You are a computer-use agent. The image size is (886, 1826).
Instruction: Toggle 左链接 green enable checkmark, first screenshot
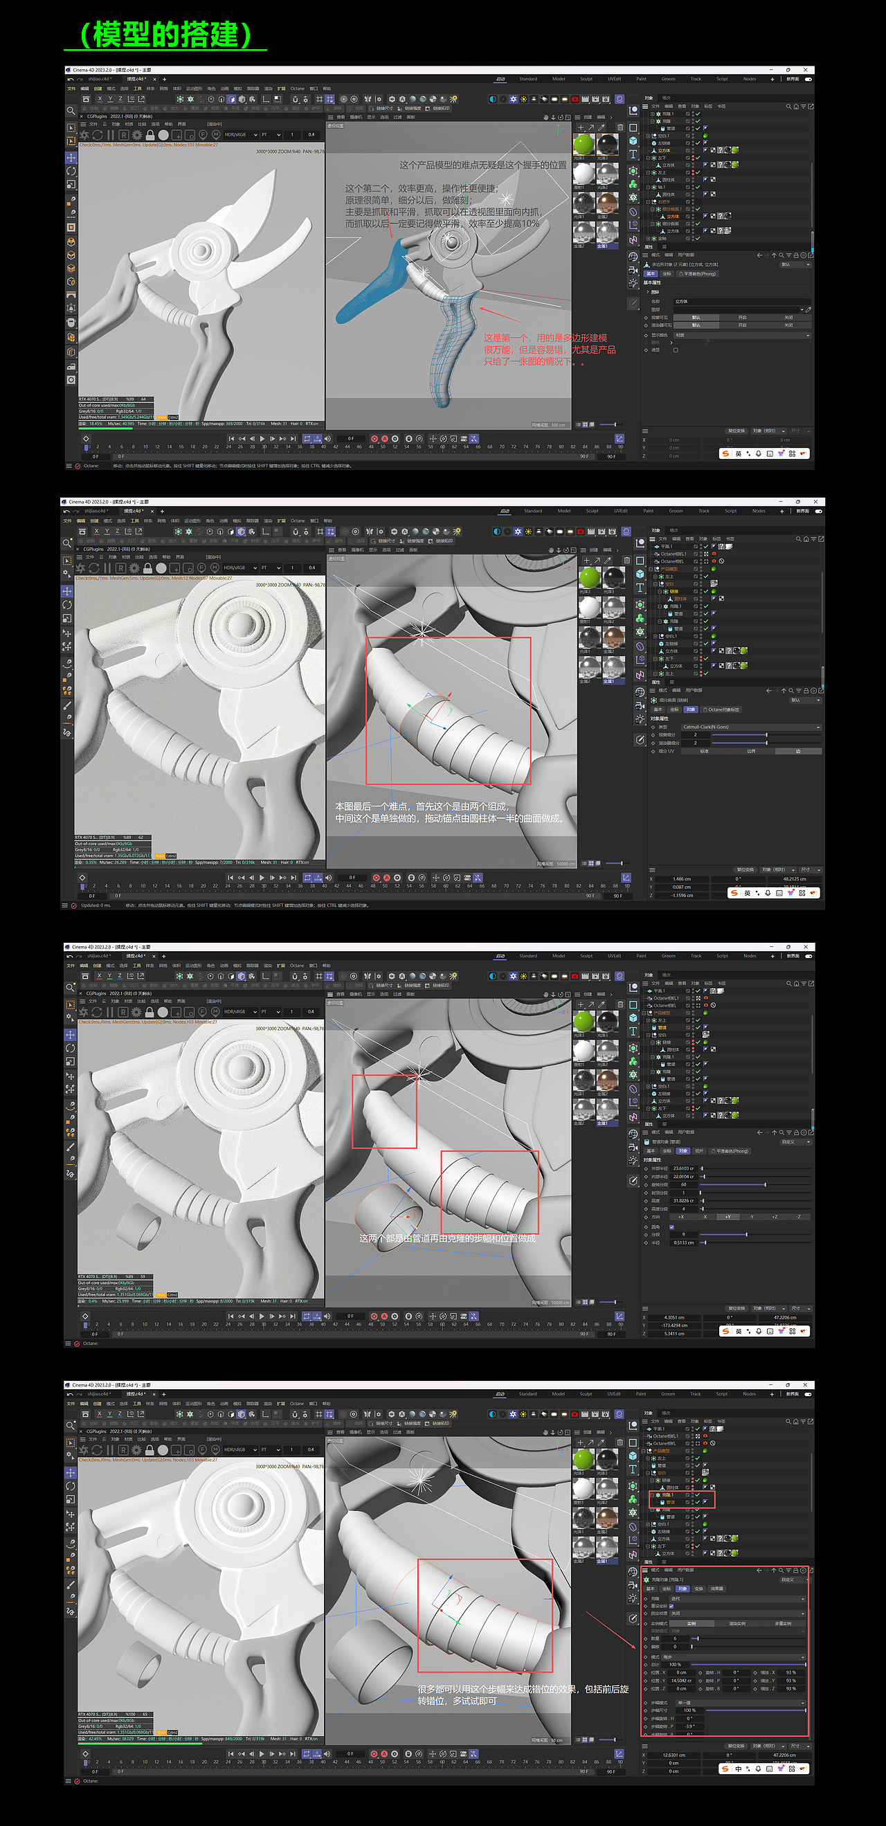tap(698, 143)
